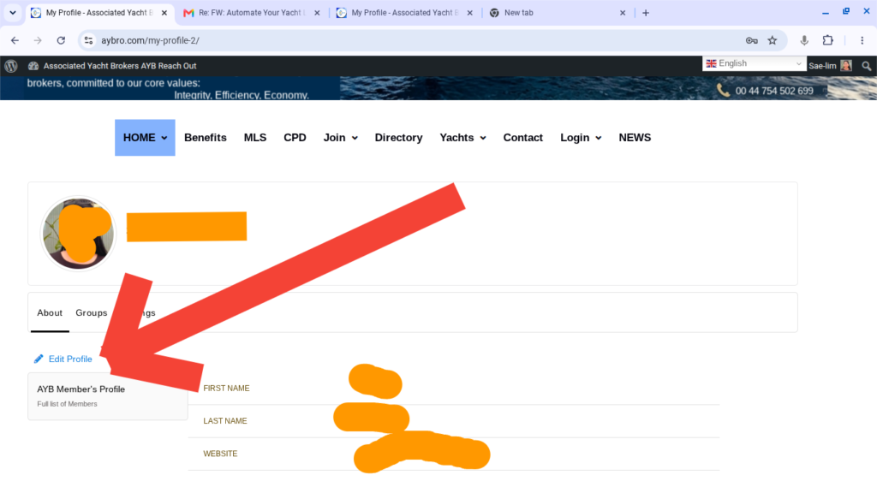Screen dimensions: 877x493
Task: Open the CPD menu item
Action: [x=295, y=138]
